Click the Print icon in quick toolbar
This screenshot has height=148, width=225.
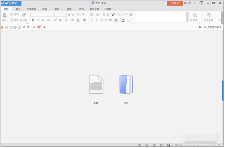coord(15,27)
